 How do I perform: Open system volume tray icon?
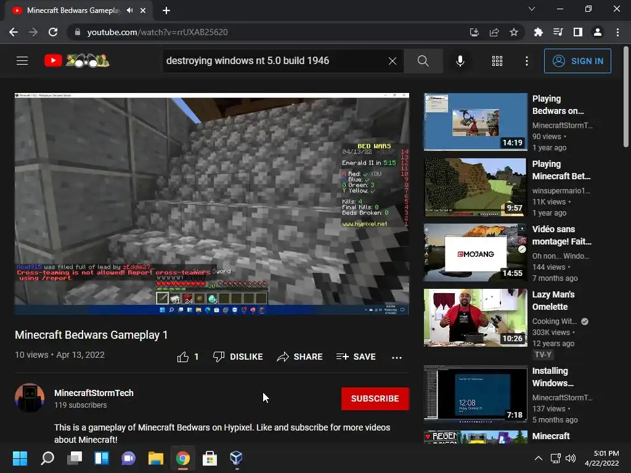click(x=570, y=458)
